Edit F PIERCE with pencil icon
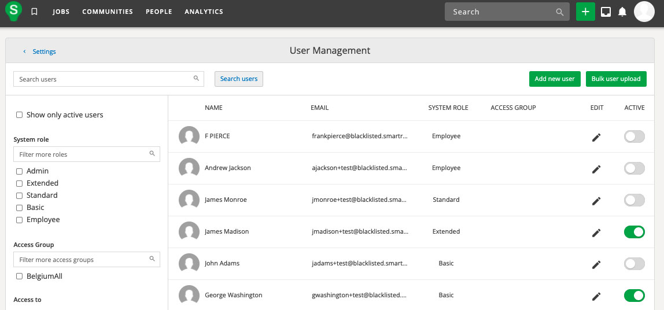Screen dimensions: 664x310 (596, 137)
